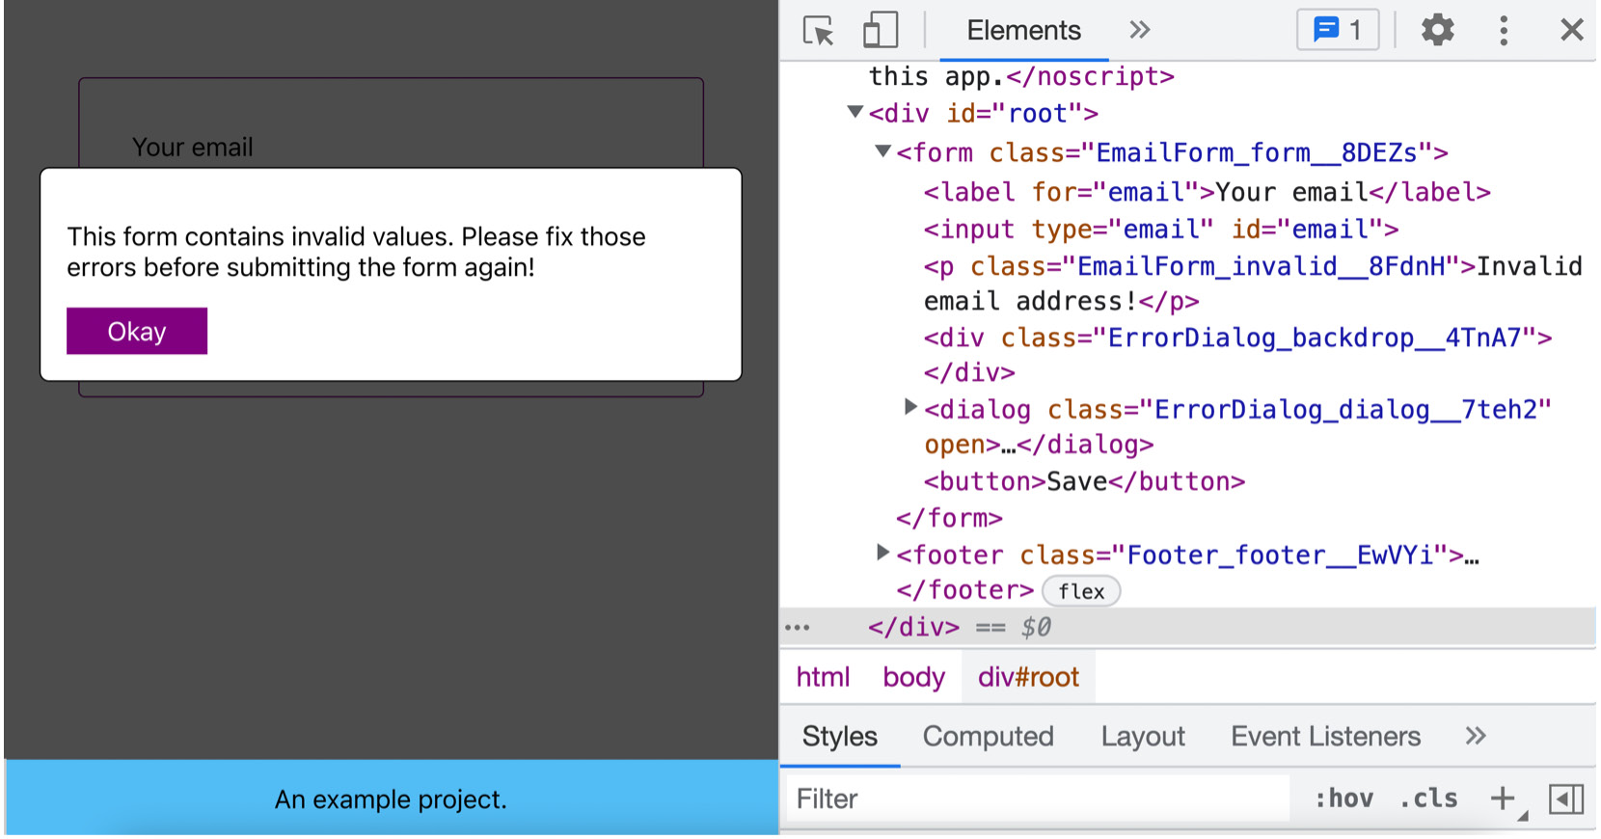Activate the inspect element picker icon
The image size is (1601, 839).
[x=818, y=31]
